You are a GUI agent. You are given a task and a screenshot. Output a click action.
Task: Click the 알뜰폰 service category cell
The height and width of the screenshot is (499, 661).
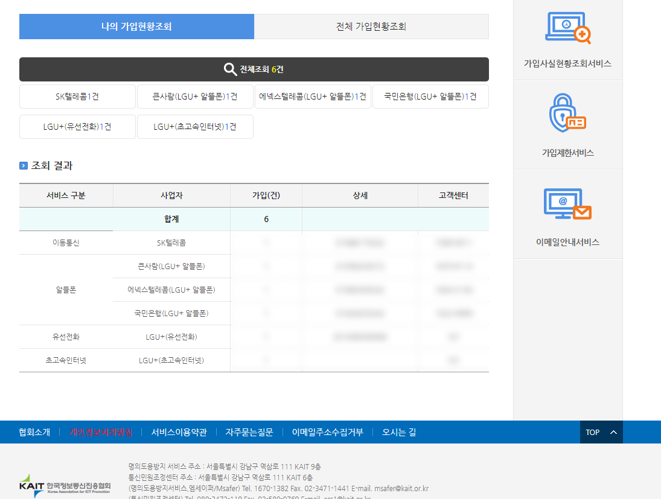click(66, 290)
